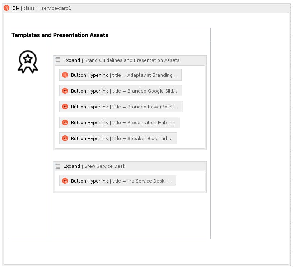Click the Speaker Bios button macro icon

65,138
